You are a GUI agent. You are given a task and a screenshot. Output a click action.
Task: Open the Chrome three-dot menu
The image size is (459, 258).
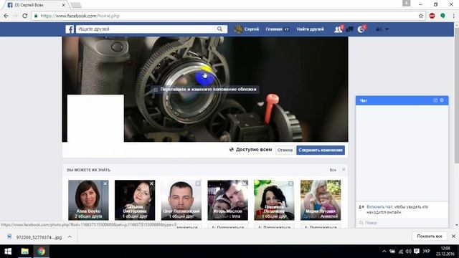click(x=453, y=16)
